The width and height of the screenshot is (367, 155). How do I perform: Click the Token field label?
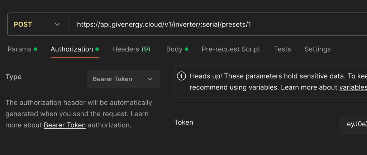coord(183,122)
